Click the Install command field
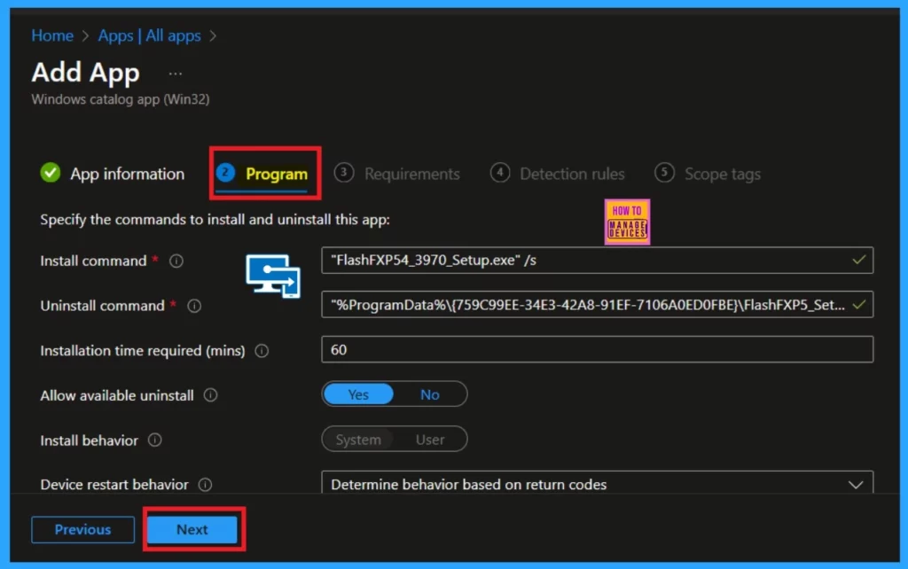 point(597,261)
